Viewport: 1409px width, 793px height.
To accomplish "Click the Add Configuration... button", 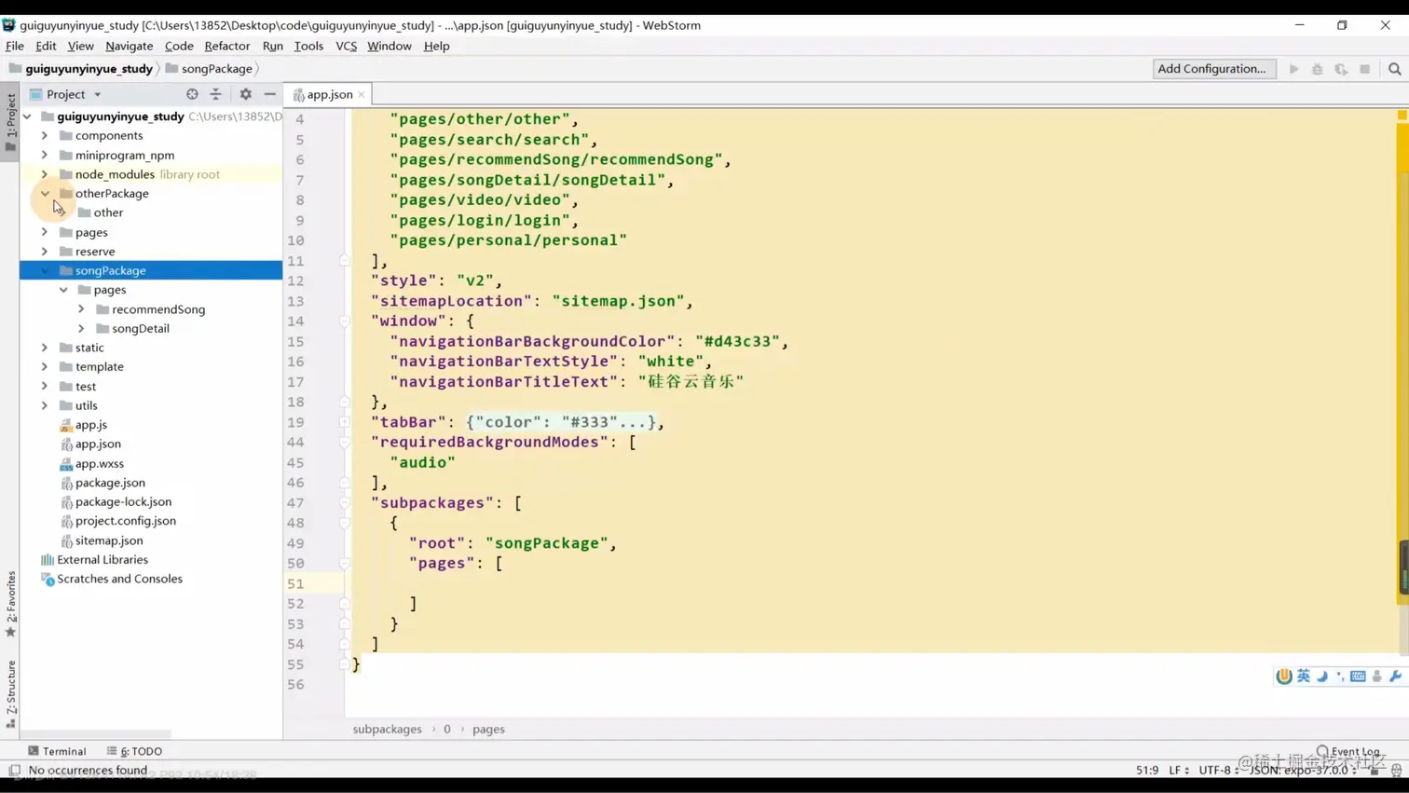I will (x=1212, y=69).
